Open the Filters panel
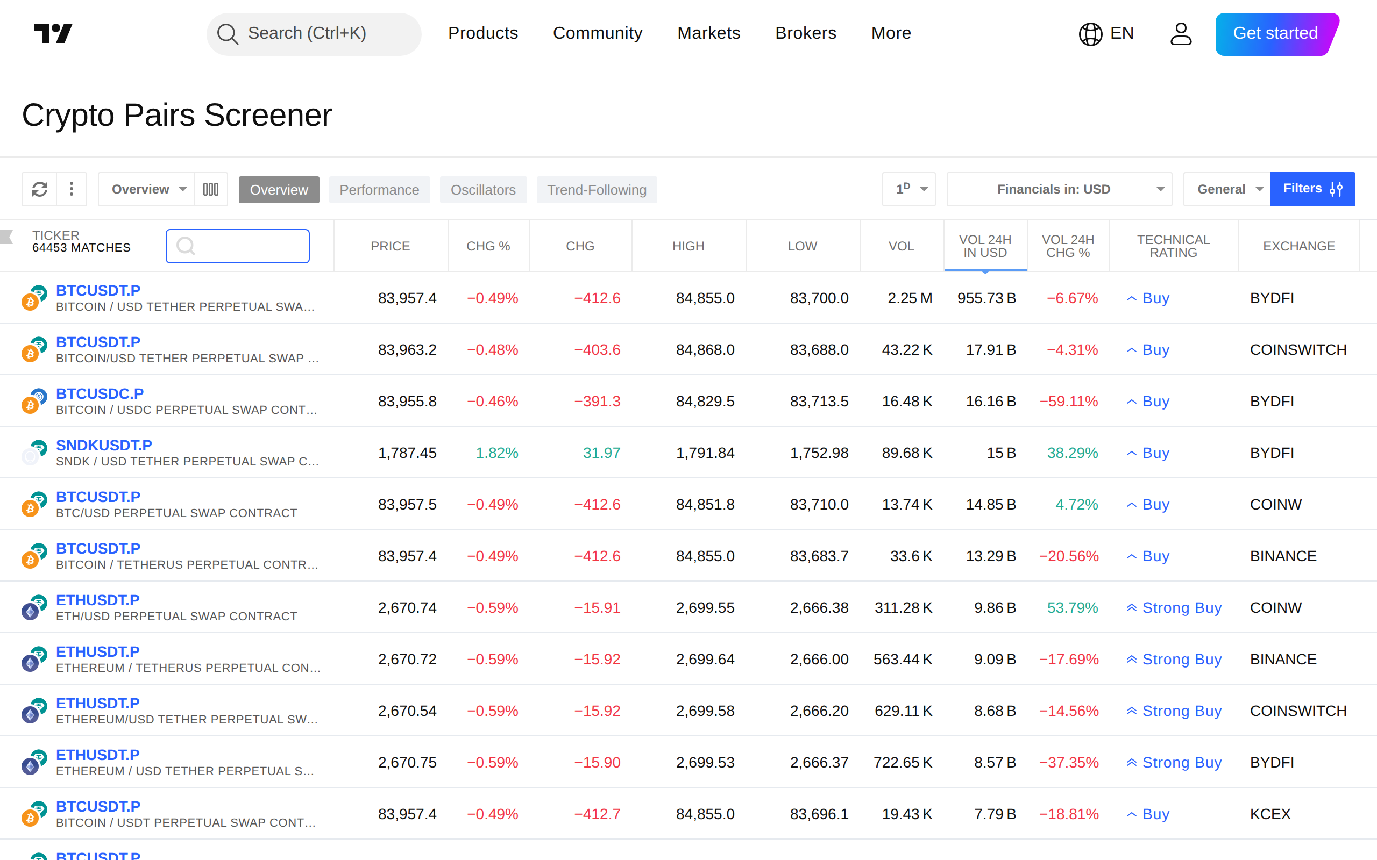Viewport: 1377px width, 860px height. pos(1312,189)
